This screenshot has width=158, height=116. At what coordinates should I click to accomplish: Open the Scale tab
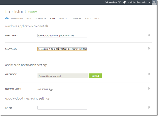coord(88,18)
